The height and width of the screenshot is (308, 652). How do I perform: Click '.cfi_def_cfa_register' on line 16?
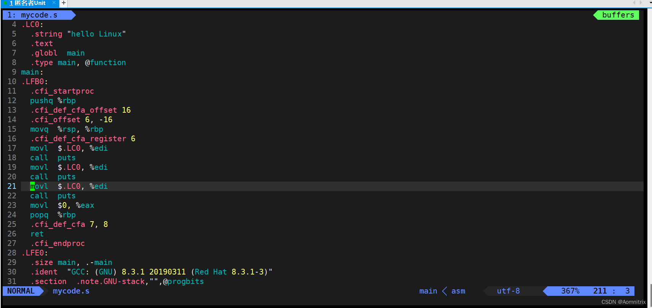tap(78, 139)
